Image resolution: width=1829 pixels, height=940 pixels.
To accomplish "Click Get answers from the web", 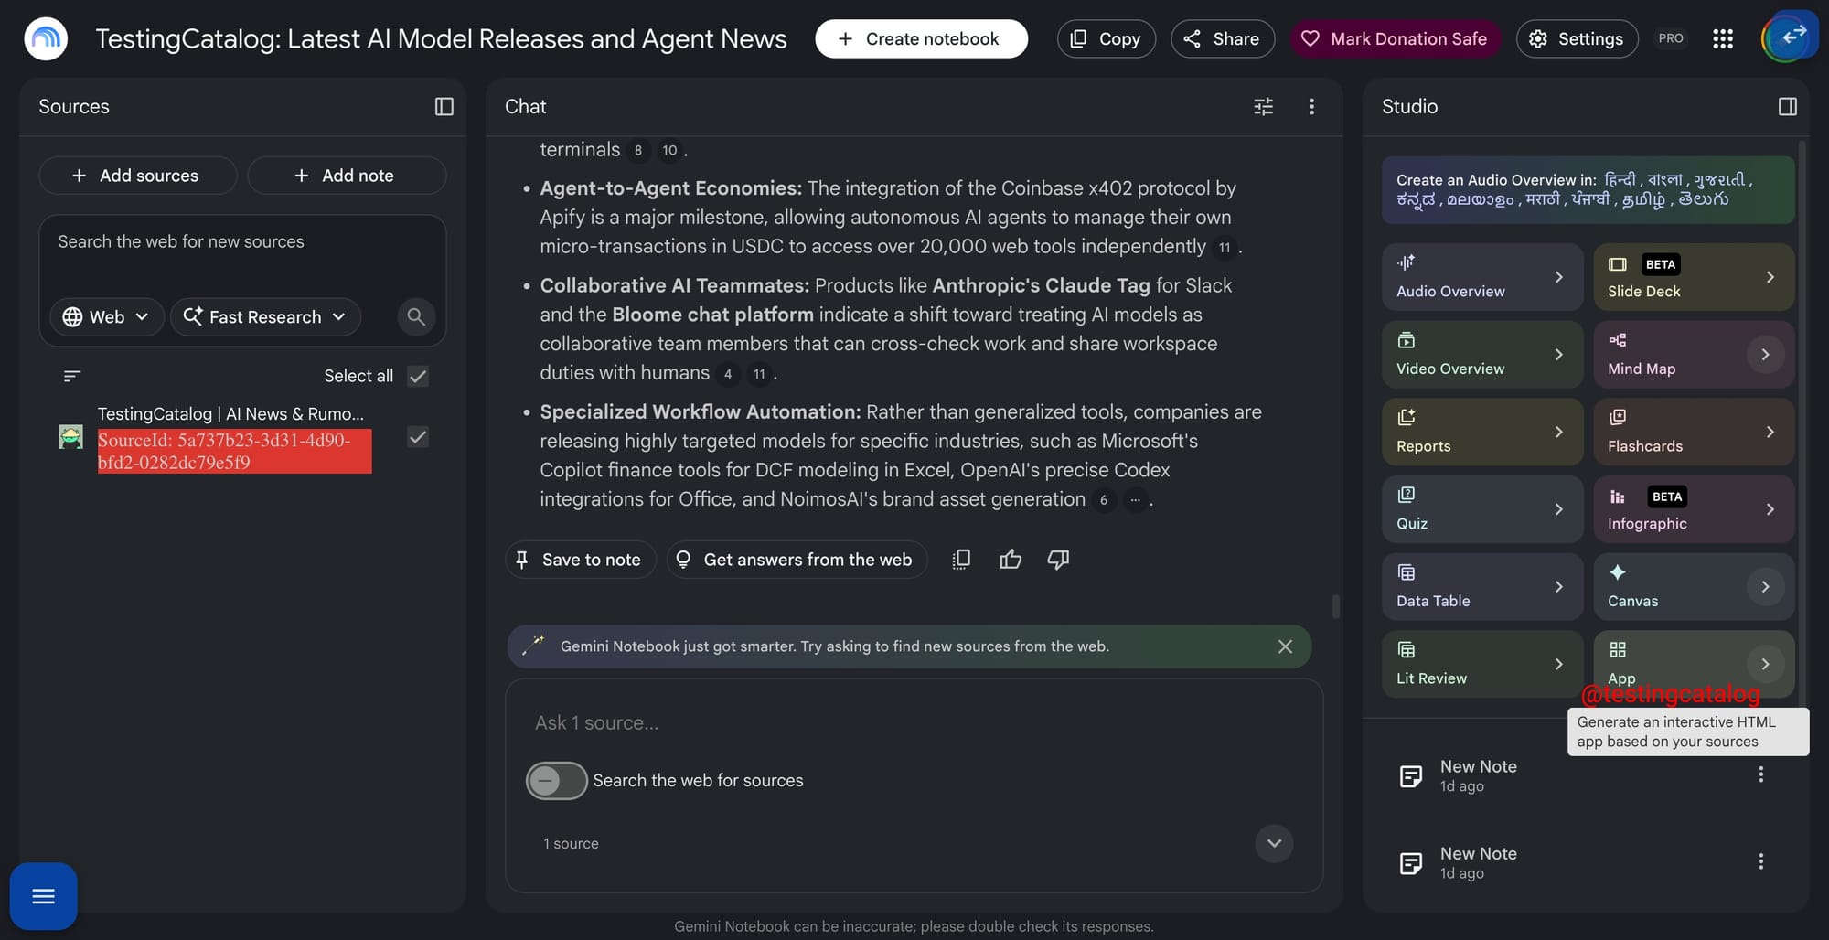I will coord(797,560).
